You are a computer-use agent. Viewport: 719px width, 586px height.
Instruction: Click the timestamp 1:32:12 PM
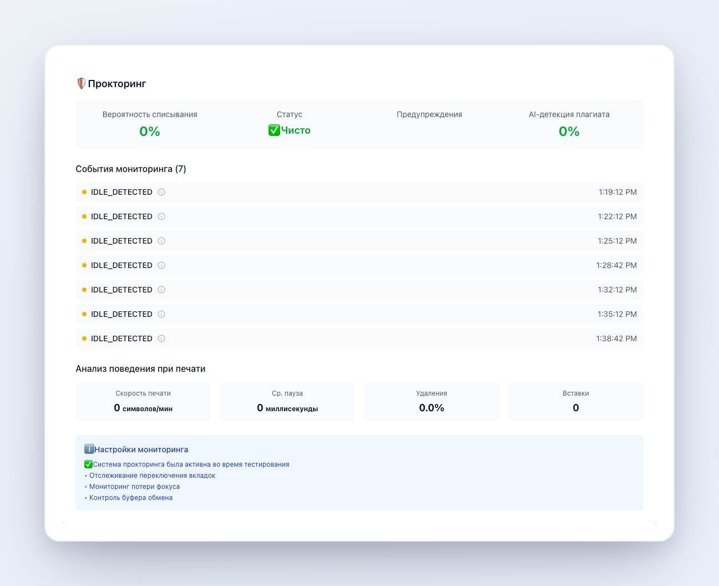[617, 290]
